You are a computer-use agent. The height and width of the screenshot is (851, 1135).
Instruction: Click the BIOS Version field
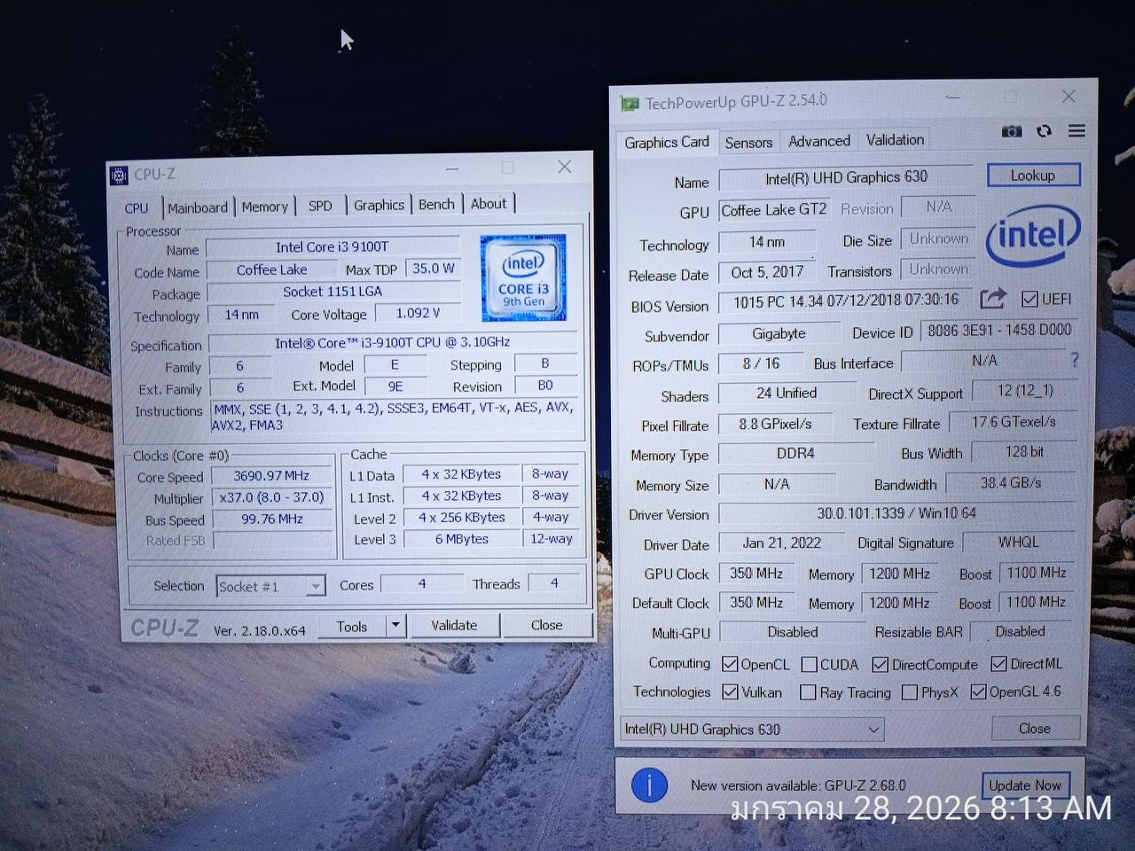pos(846,301)
